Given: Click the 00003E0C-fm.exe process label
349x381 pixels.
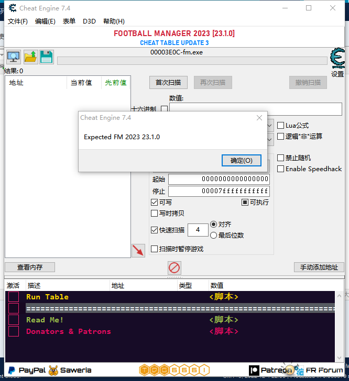Looking at the screenshot, I should pos(177,52).
